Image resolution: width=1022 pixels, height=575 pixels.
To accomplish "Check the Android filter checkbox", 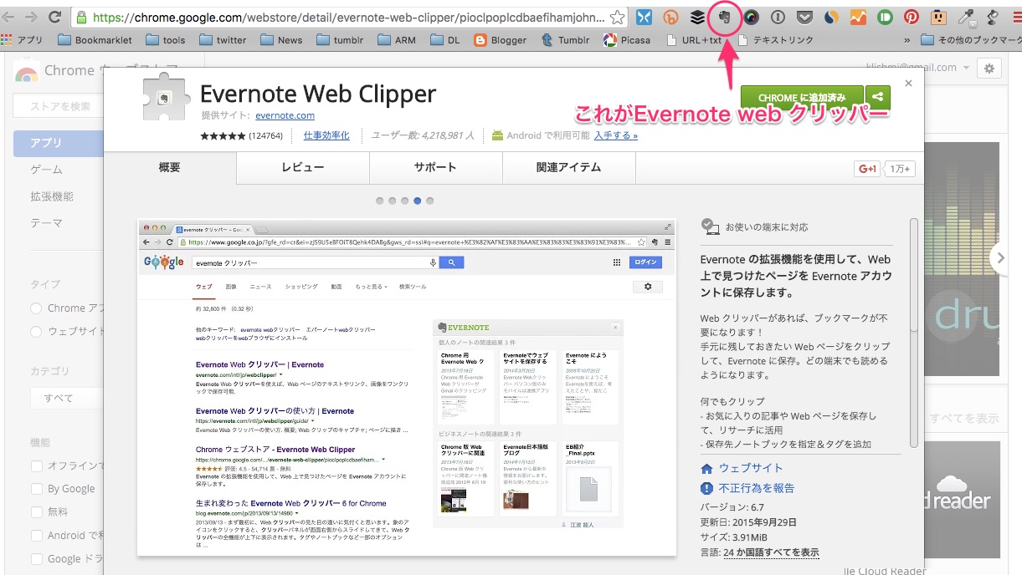I will pos(37,536).
